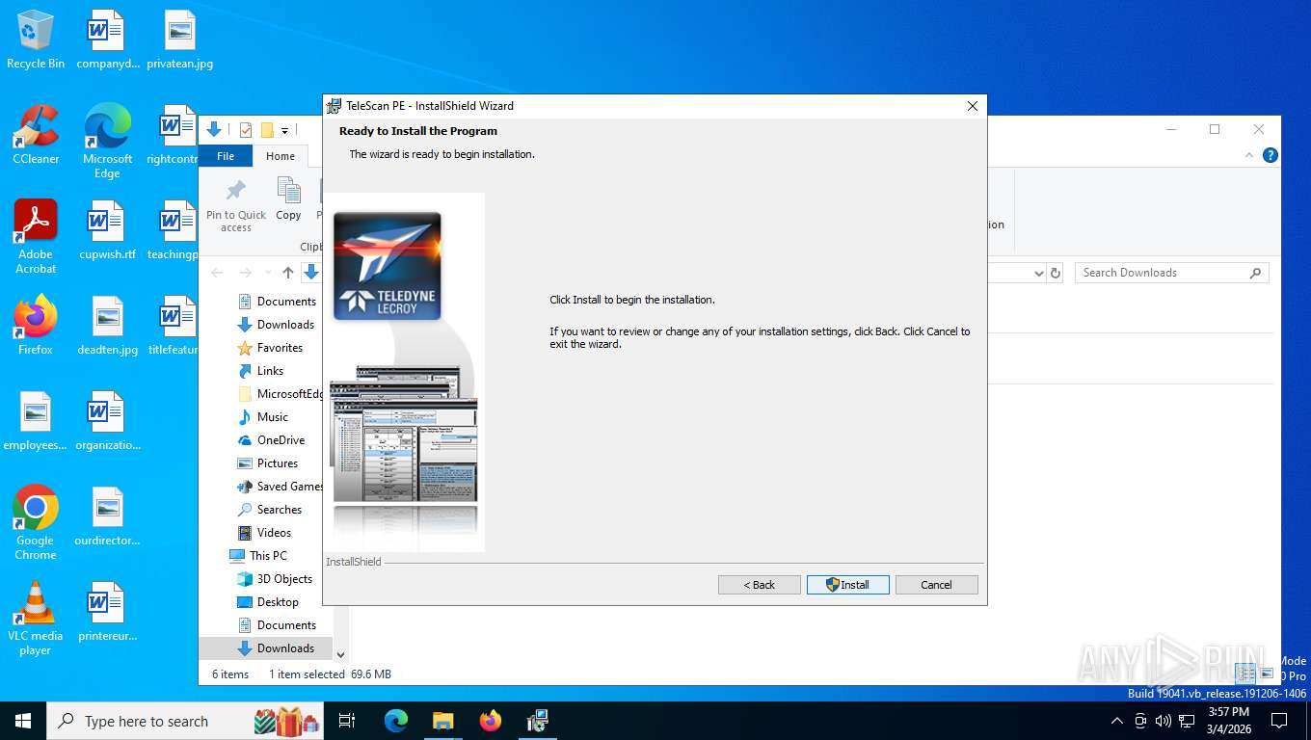Switch Explorer to details view icon
This screenshot has height=740, width=1311.
(1245, 674)
